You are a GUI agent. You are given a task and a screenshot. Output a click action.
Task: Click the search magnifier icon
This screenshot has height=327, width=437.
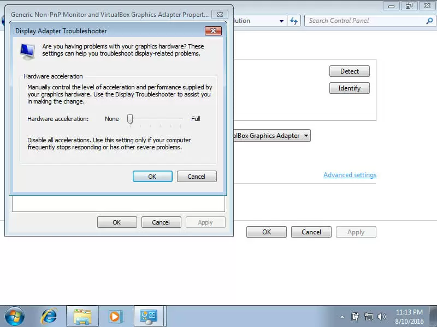[x=429, y=21]
